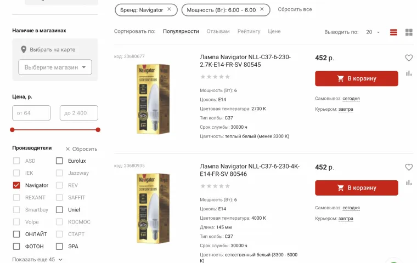Sort products by reviews
417x263 pixels.
218,31
